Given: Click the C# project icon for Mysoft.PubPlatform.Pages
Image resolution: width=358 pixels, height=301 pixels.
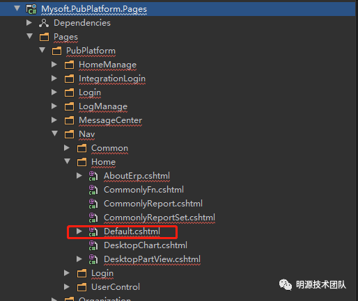Looking at the screenshot, I should (31, 9).
